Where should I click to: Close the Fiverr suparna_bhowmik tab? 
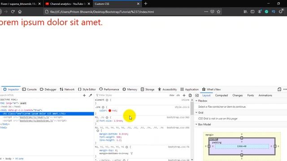39,4
